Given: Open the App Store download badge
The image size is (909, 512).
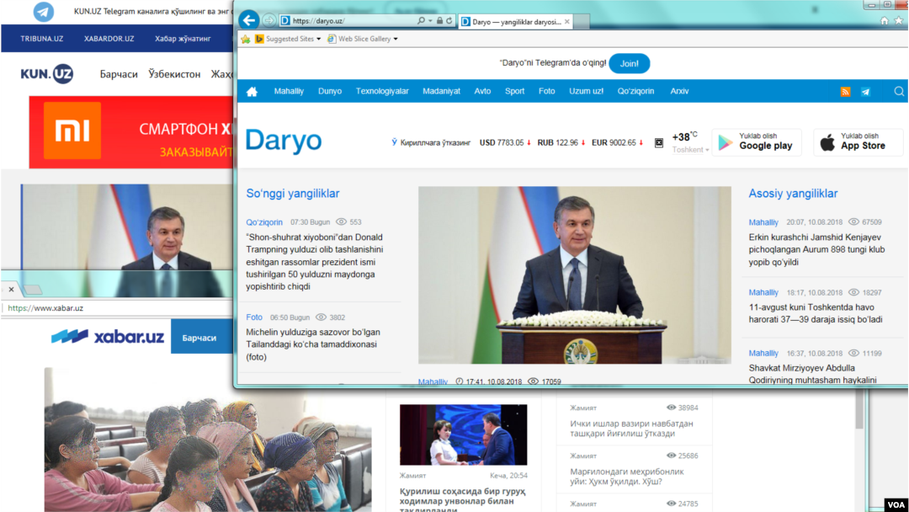Looking at the screenshot, I should [858, 142].
